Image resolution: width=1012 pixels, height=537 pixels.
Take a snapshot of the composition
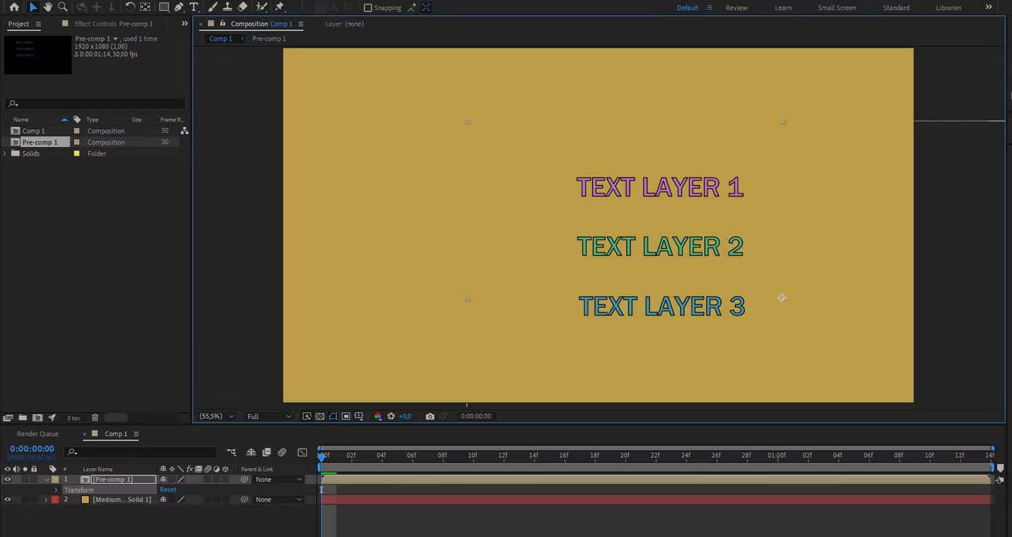(430, 416)
